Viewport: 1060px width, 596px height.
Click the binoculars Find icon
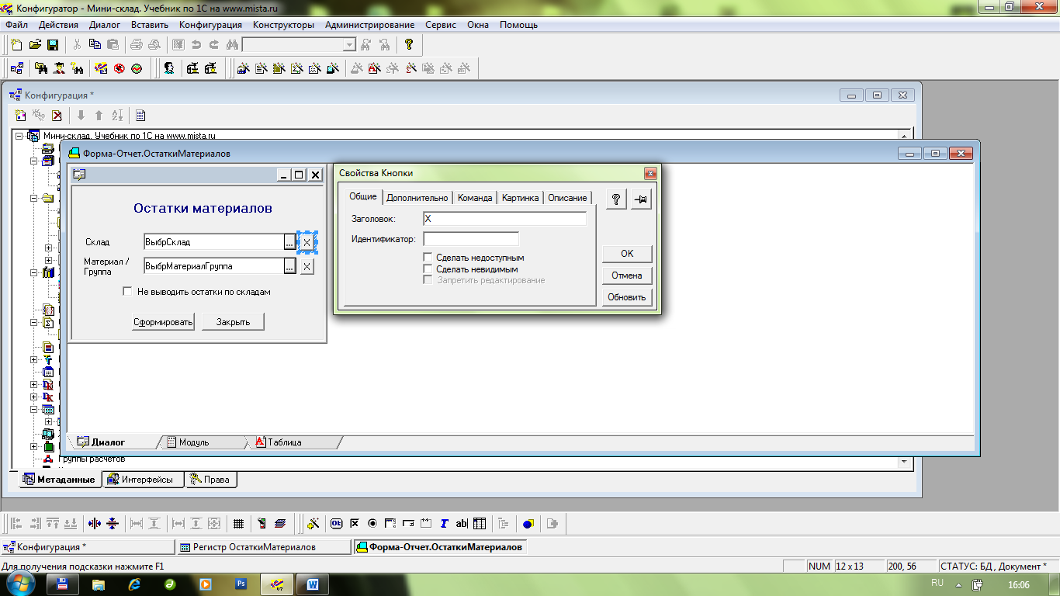coord(232,45)
